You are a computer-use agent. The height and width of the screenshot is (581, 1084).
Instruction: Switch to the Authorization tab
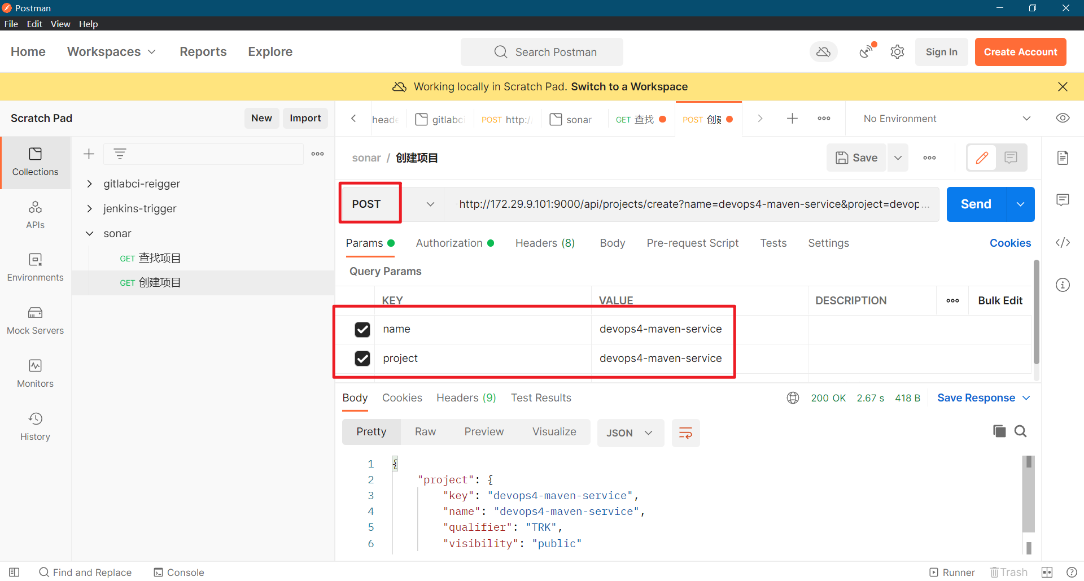tap(454, 243)
